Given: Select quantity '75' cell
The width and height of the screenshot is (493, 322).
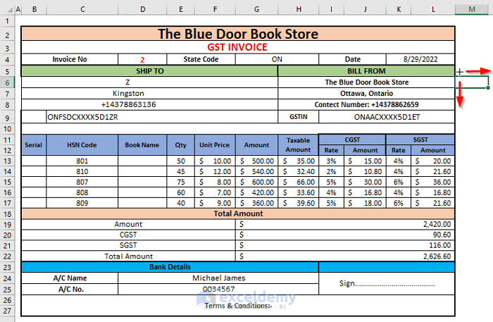Looking at the screenshot, I should [x=181, y=182].
